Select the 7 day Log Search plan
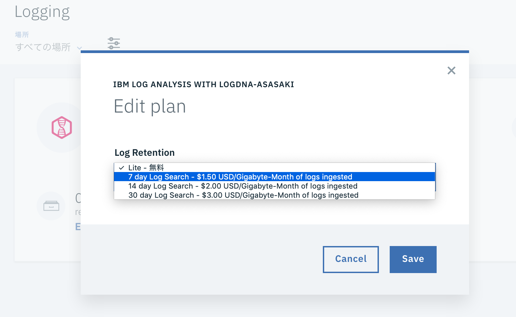The width and height of the screenshot is (516, 317). (240, 177)
